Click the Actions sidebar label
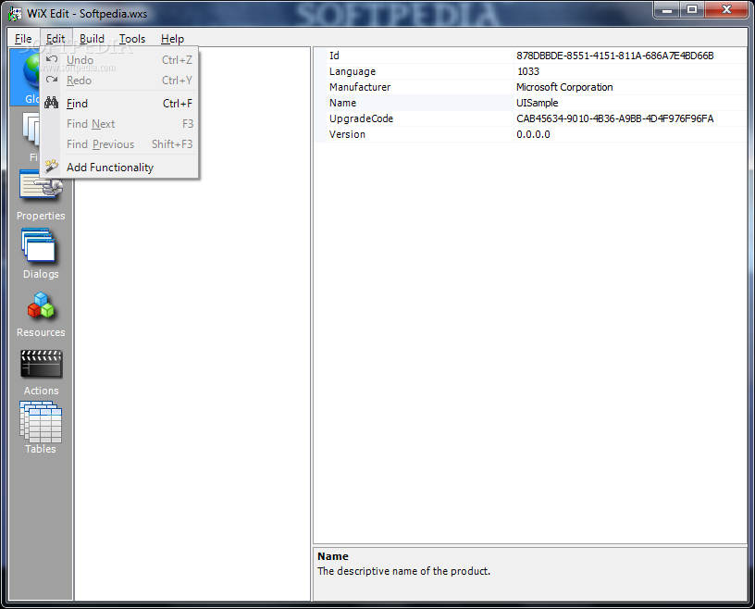The width and height of the screenshot is (755, 609). tap(41, 391)
